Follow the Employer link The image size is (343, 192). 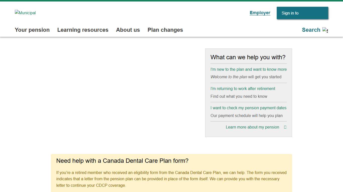[260, 13]
